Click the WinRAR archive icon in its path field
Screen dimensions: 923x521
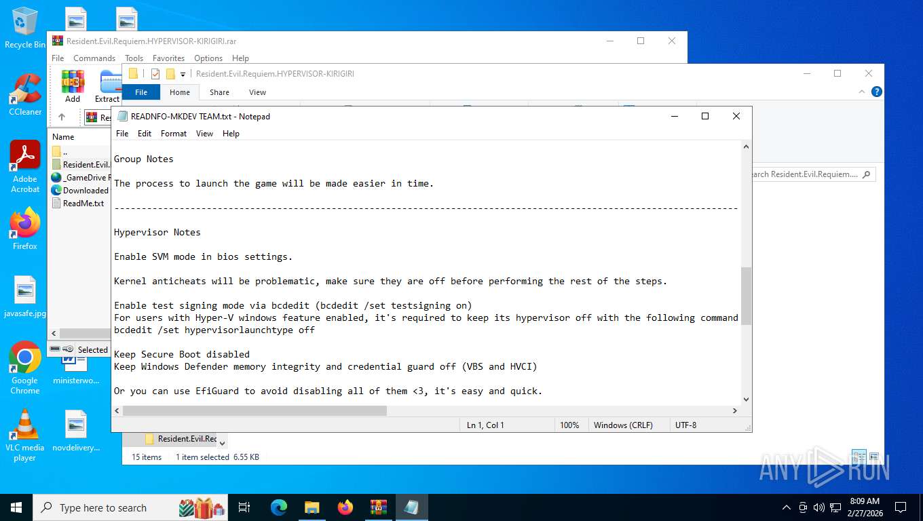click(91, 117)
